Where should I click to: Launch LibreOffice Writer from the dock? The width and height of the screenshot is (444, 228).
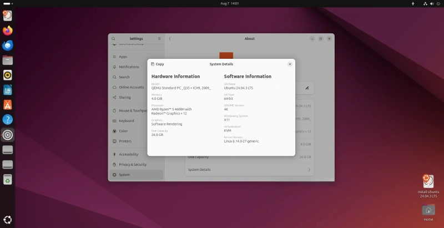[x=8, y=90]
